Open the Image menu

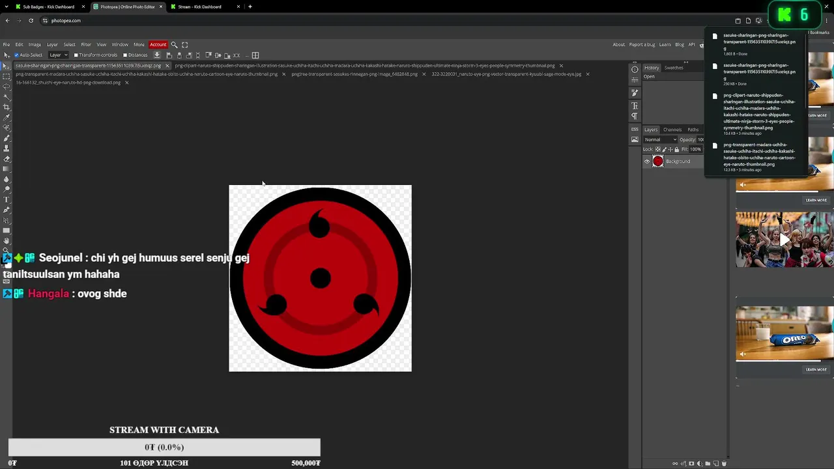point(35,44)
